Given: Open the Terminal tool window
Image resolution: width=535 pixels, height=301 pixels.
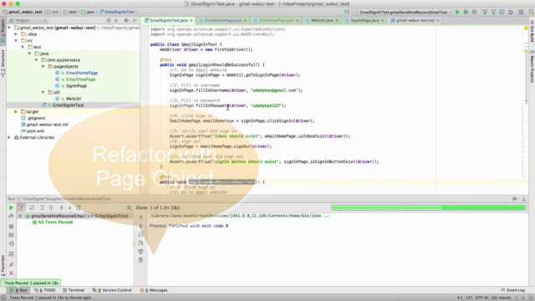Looking at the screenshot, I should tap(74, 290).
